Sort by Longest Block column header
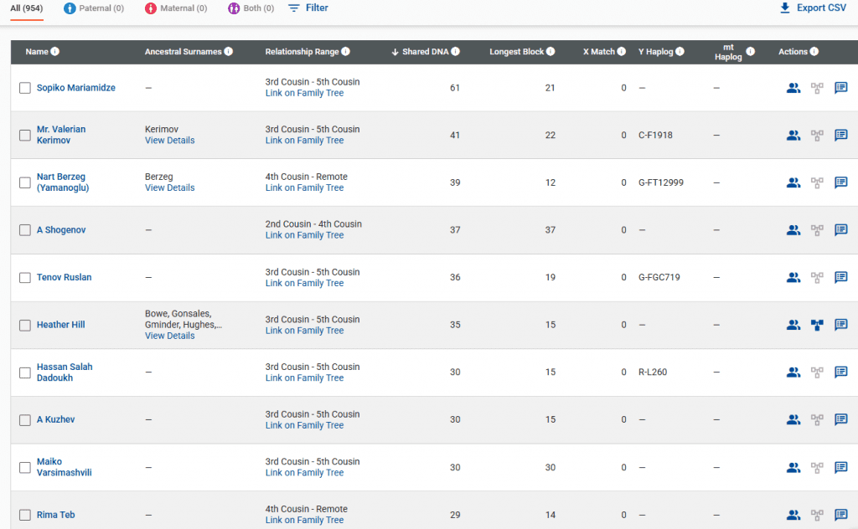This screenshot has width=858, height=529. [x=516, y=51]
